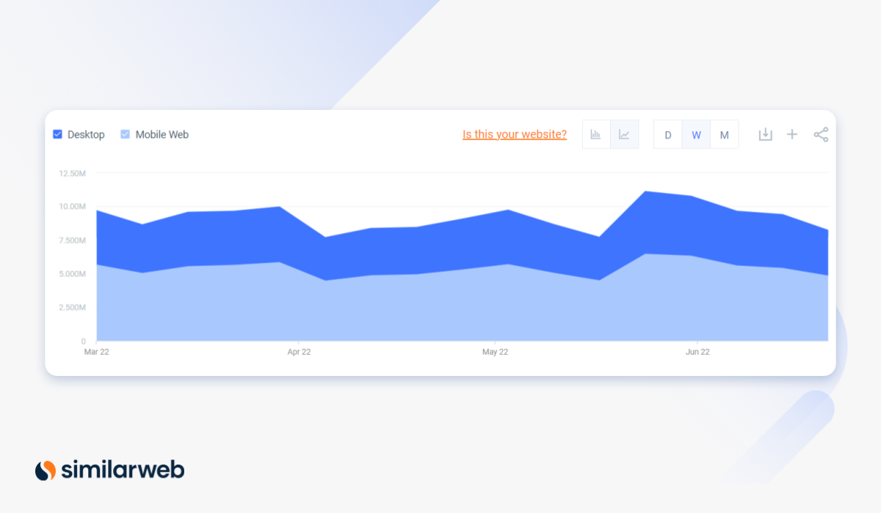881x513 pixels.
Task: Open 'Is this your website?' link
Action: pos(515,135)
